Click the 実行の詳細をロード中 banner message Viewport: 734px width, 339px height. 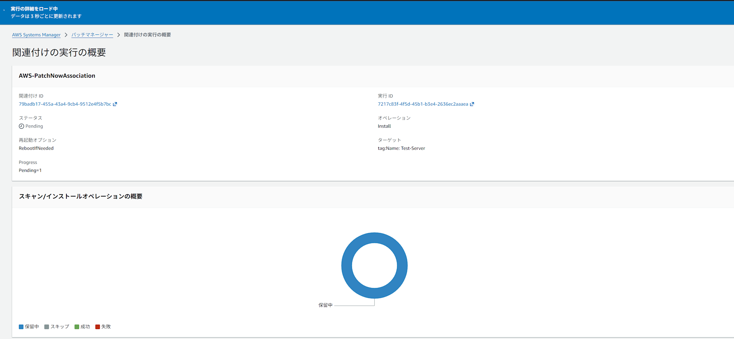[34, 9]
